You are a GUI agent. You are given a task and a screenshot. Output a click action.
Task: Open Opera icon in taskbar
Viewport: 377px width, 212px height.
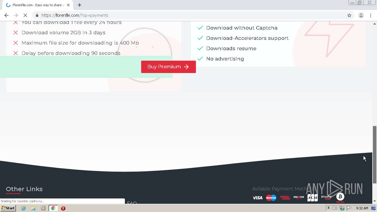[63, 208]
